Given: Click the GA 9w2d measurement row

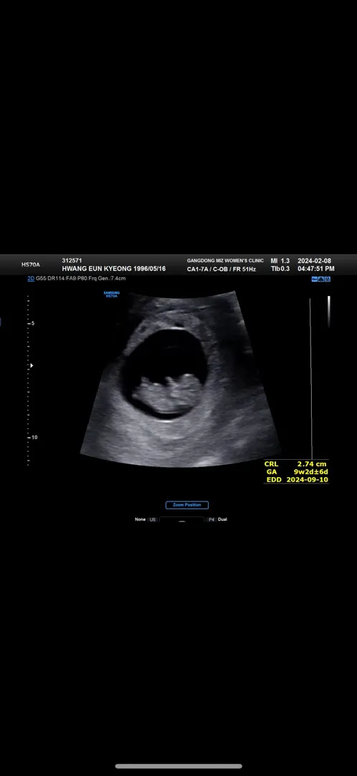Looking at the screenshot, I should 296,472.
